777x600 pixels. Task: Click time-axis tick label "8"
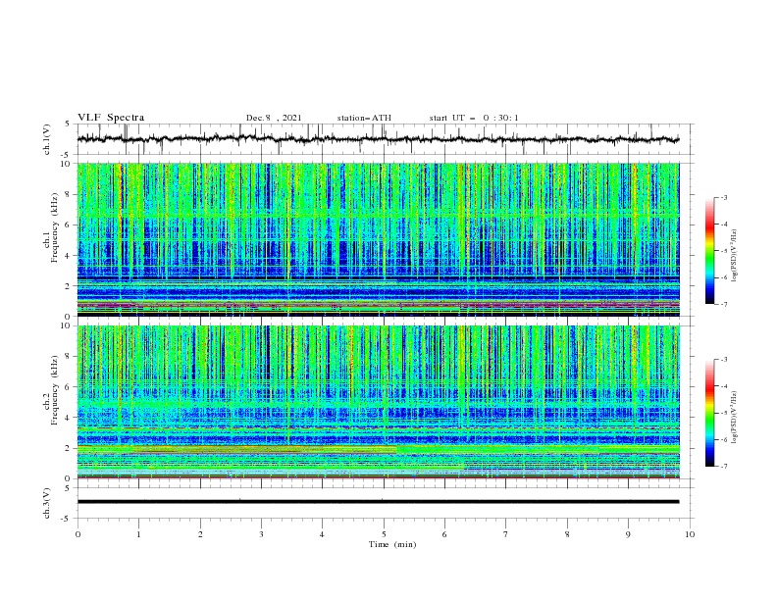(567, 534)
